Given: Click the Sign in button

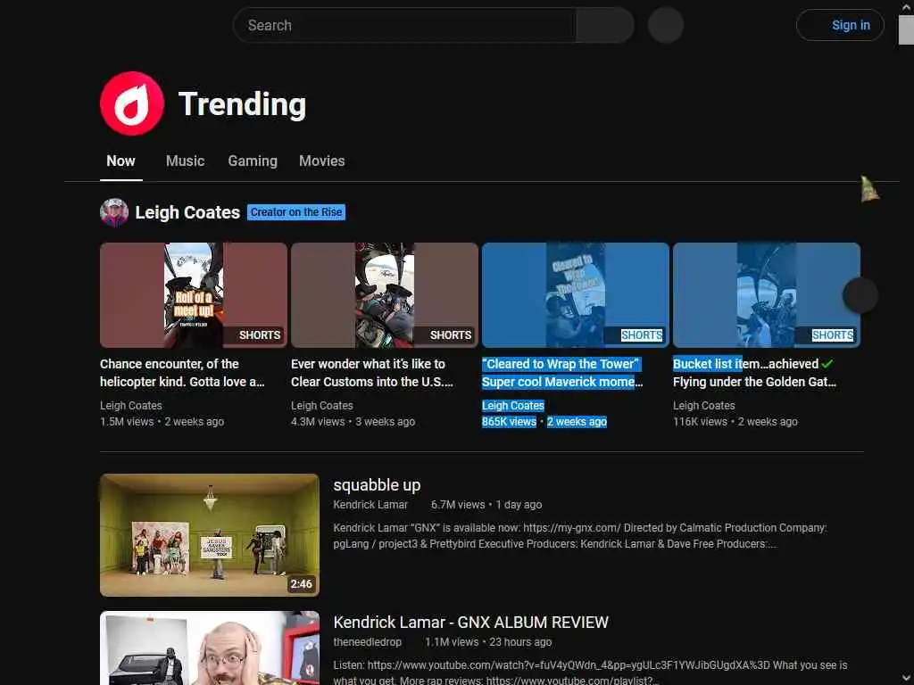Looking at the screenshot, I should click(x=840, y=25).
